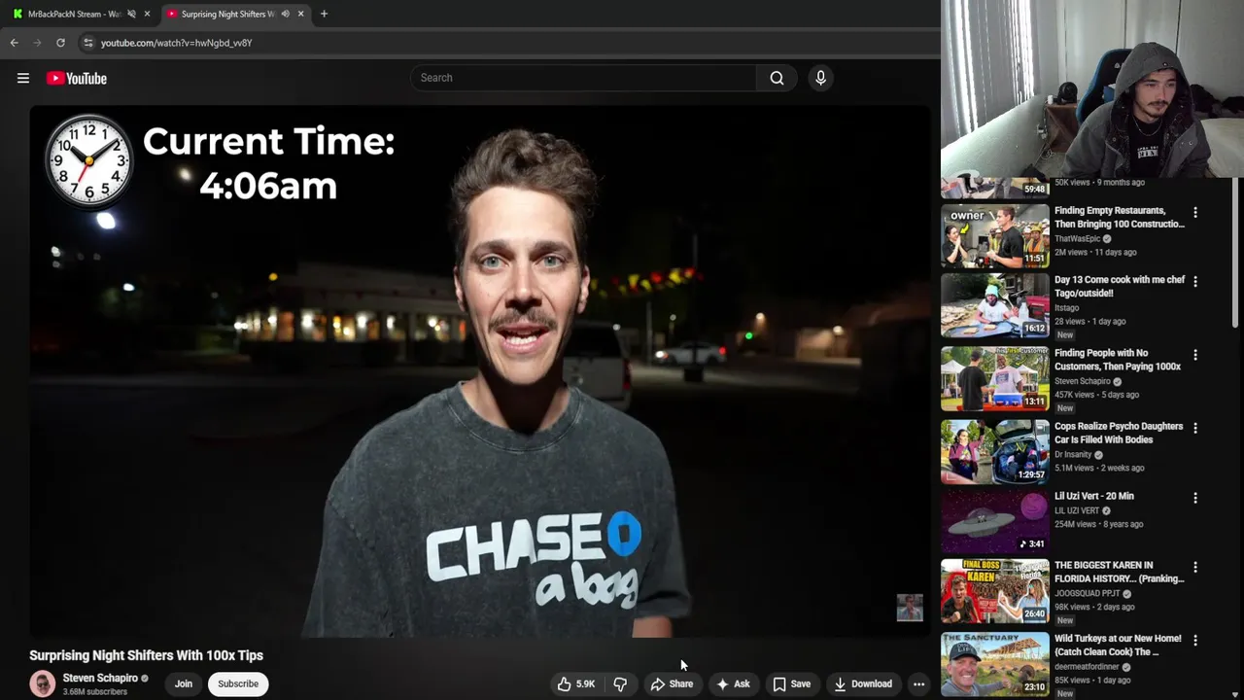Open Day 13 Come cook with me thumbnail

[995, 304]
